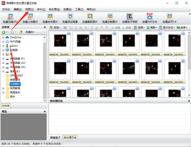Expand the 淘淘系列 folder node
This screenshot has height=147, width=191.
click(x=3, y=93)
